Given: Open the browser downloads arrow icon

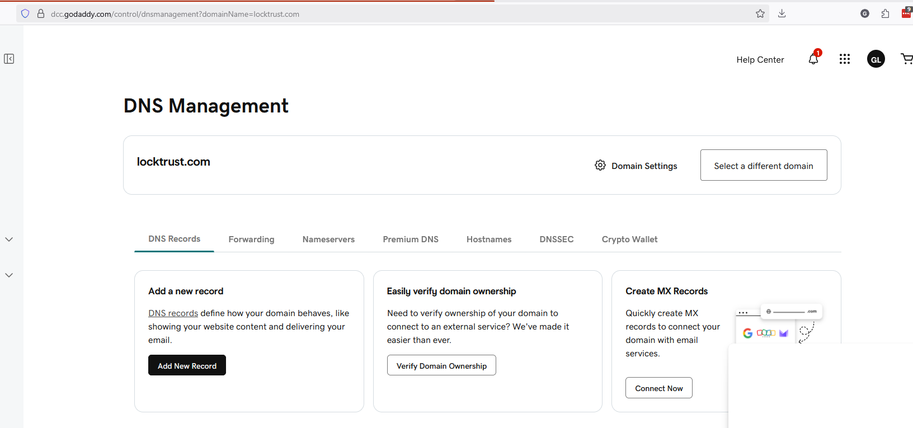Looking at the screenshot, I should pos(782,13).
